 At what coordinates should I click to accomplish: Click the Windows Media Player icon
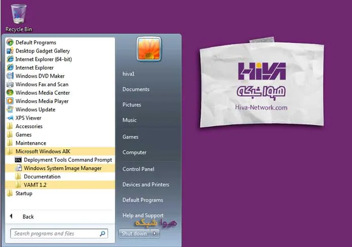click(10, 101)
